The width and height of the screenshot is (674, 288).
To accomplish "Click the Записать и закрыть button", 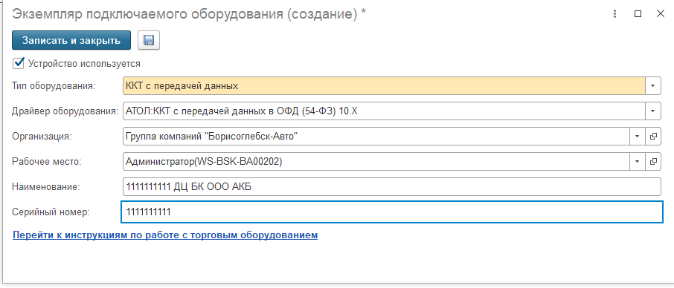I will click(x=71, y=40).
